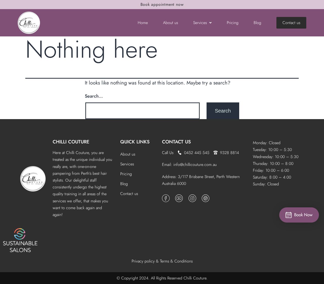
Task: Click the QUICK LINKS footer heading
Action: pyautogui.click(x=135, y=142)
